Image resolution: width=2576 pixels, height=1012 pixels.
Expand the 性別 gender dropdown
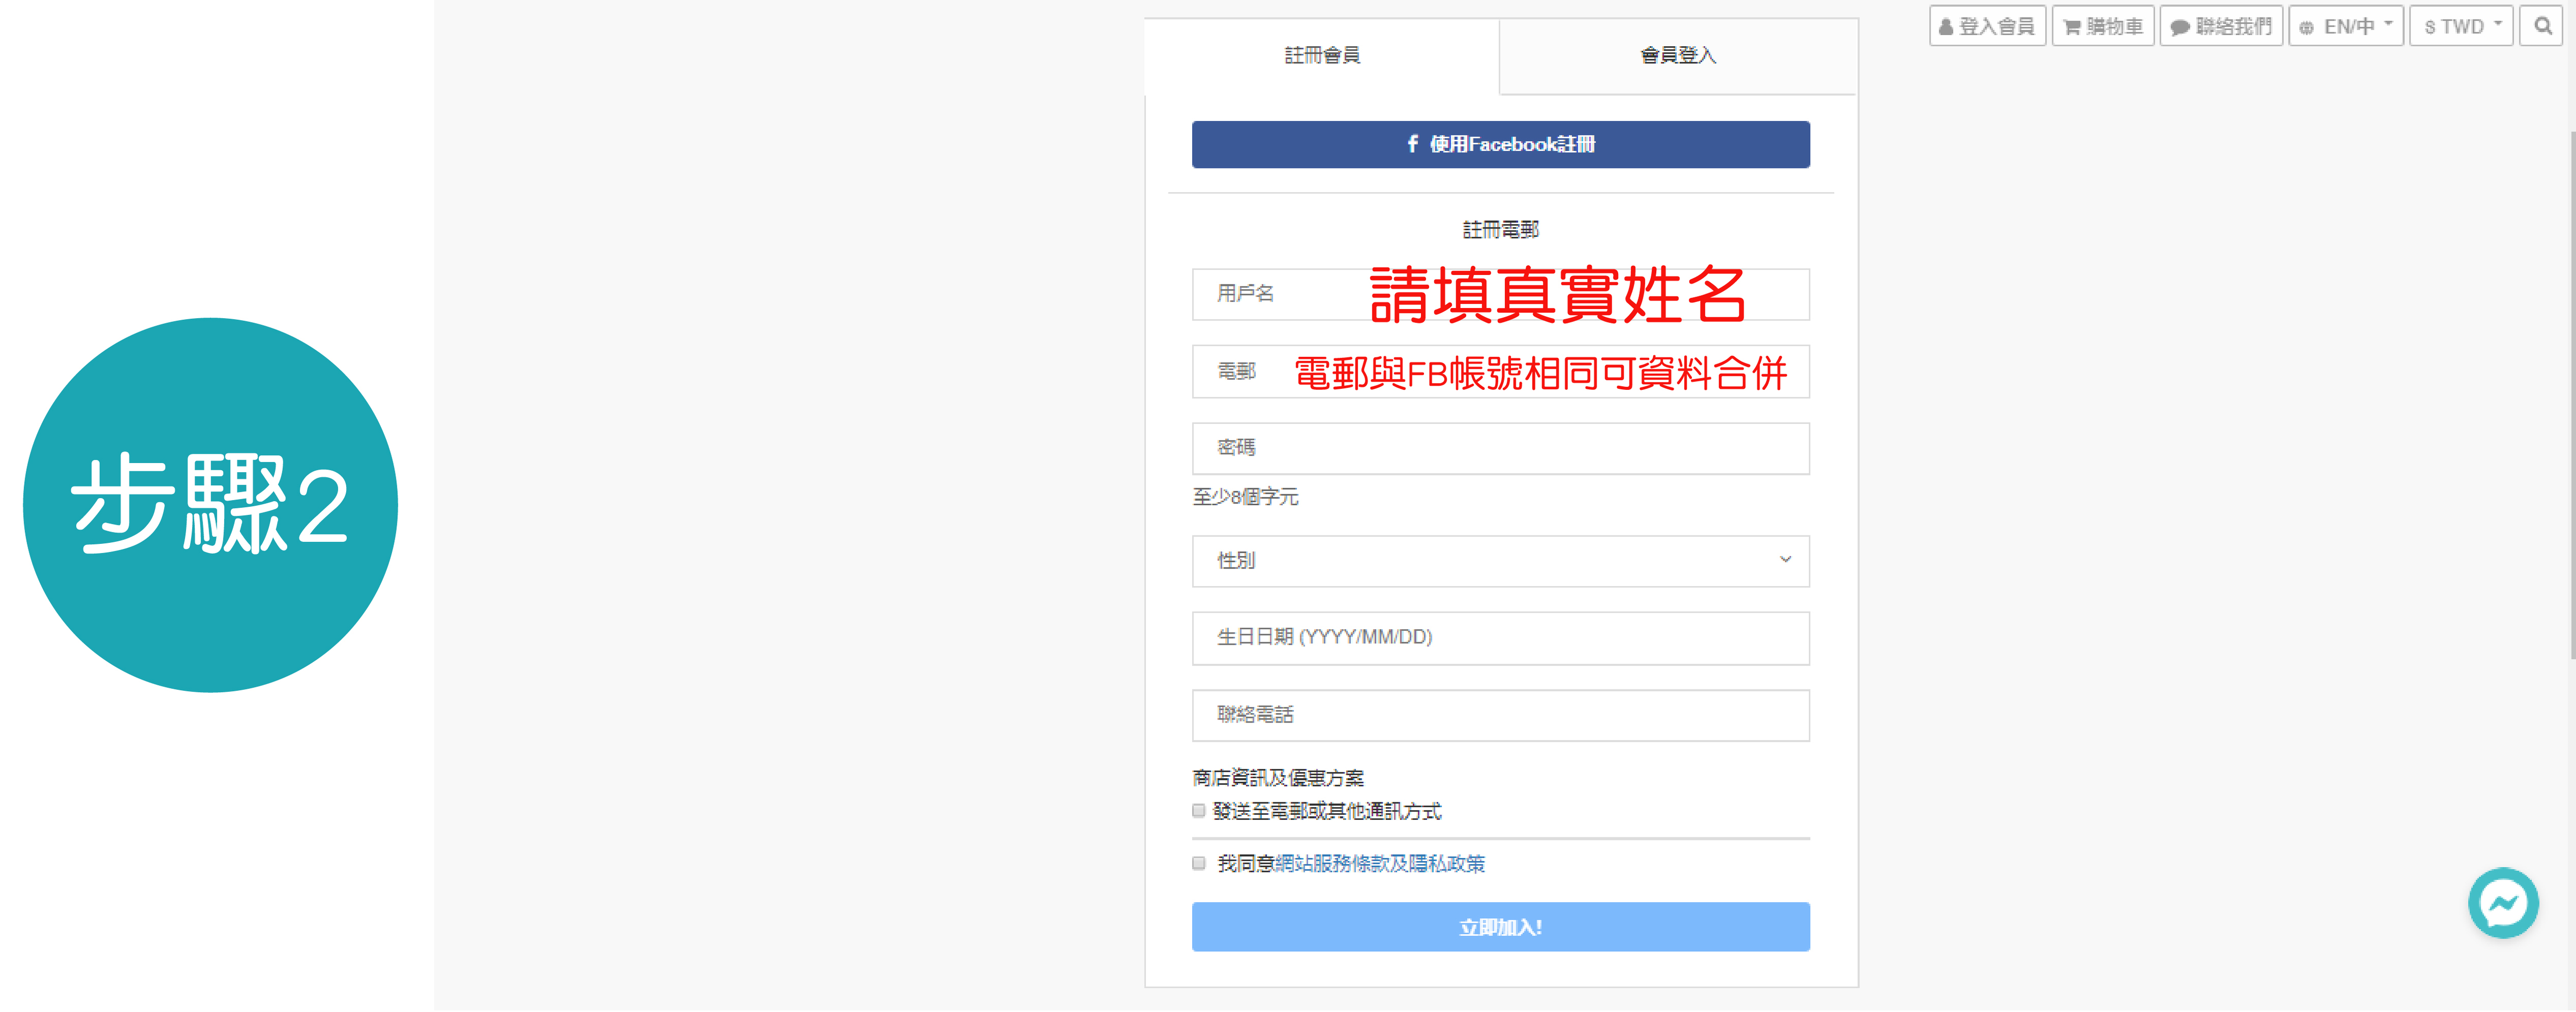(x=1500, y=561)
